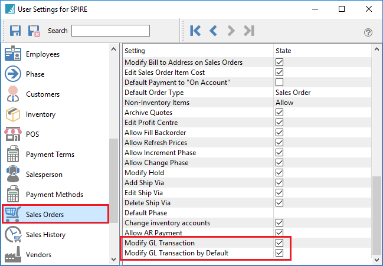The height and width of the screenshot is (266, 383).
Task: Uncheck Add Ship Via checkbox
Action: pos(280,182)
